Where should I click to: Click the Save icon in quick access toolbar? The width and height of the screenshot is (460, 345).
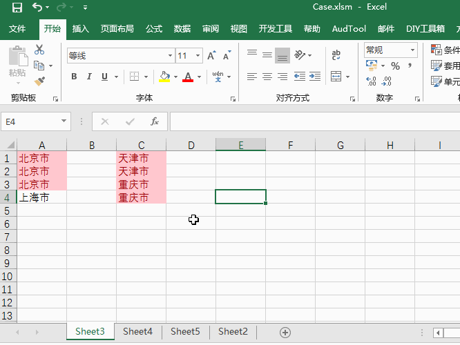[17, 8]
